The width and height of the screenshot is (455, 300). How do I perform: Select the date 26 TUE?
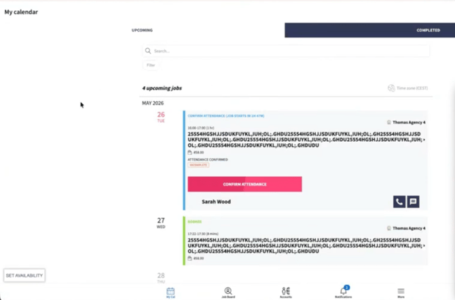click(161, 117)
